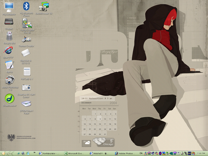Image resolution: width=208 pixels, height=156 pixels.
Task: Click the teal wireless network tray icon
Action: [171, 154]
